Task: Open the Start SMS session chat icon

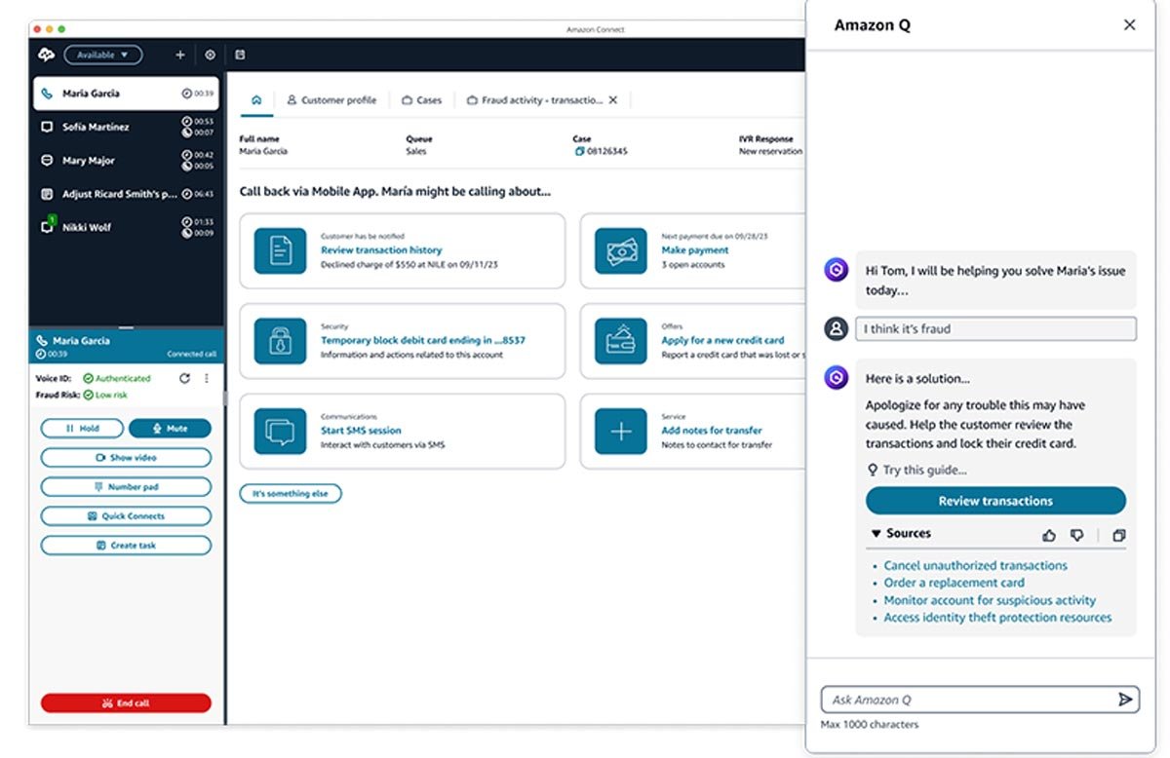Action: tap(280, 431)
